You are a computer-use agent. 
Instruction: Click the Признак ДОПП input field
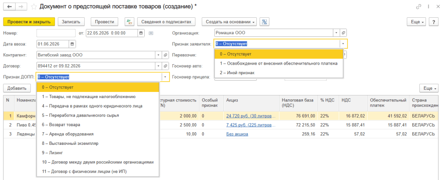pyautogui.click(x=100, y=77)
